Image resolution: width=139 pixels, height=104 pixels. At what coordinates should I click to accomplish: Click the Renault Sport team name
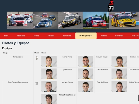[18, 57]
